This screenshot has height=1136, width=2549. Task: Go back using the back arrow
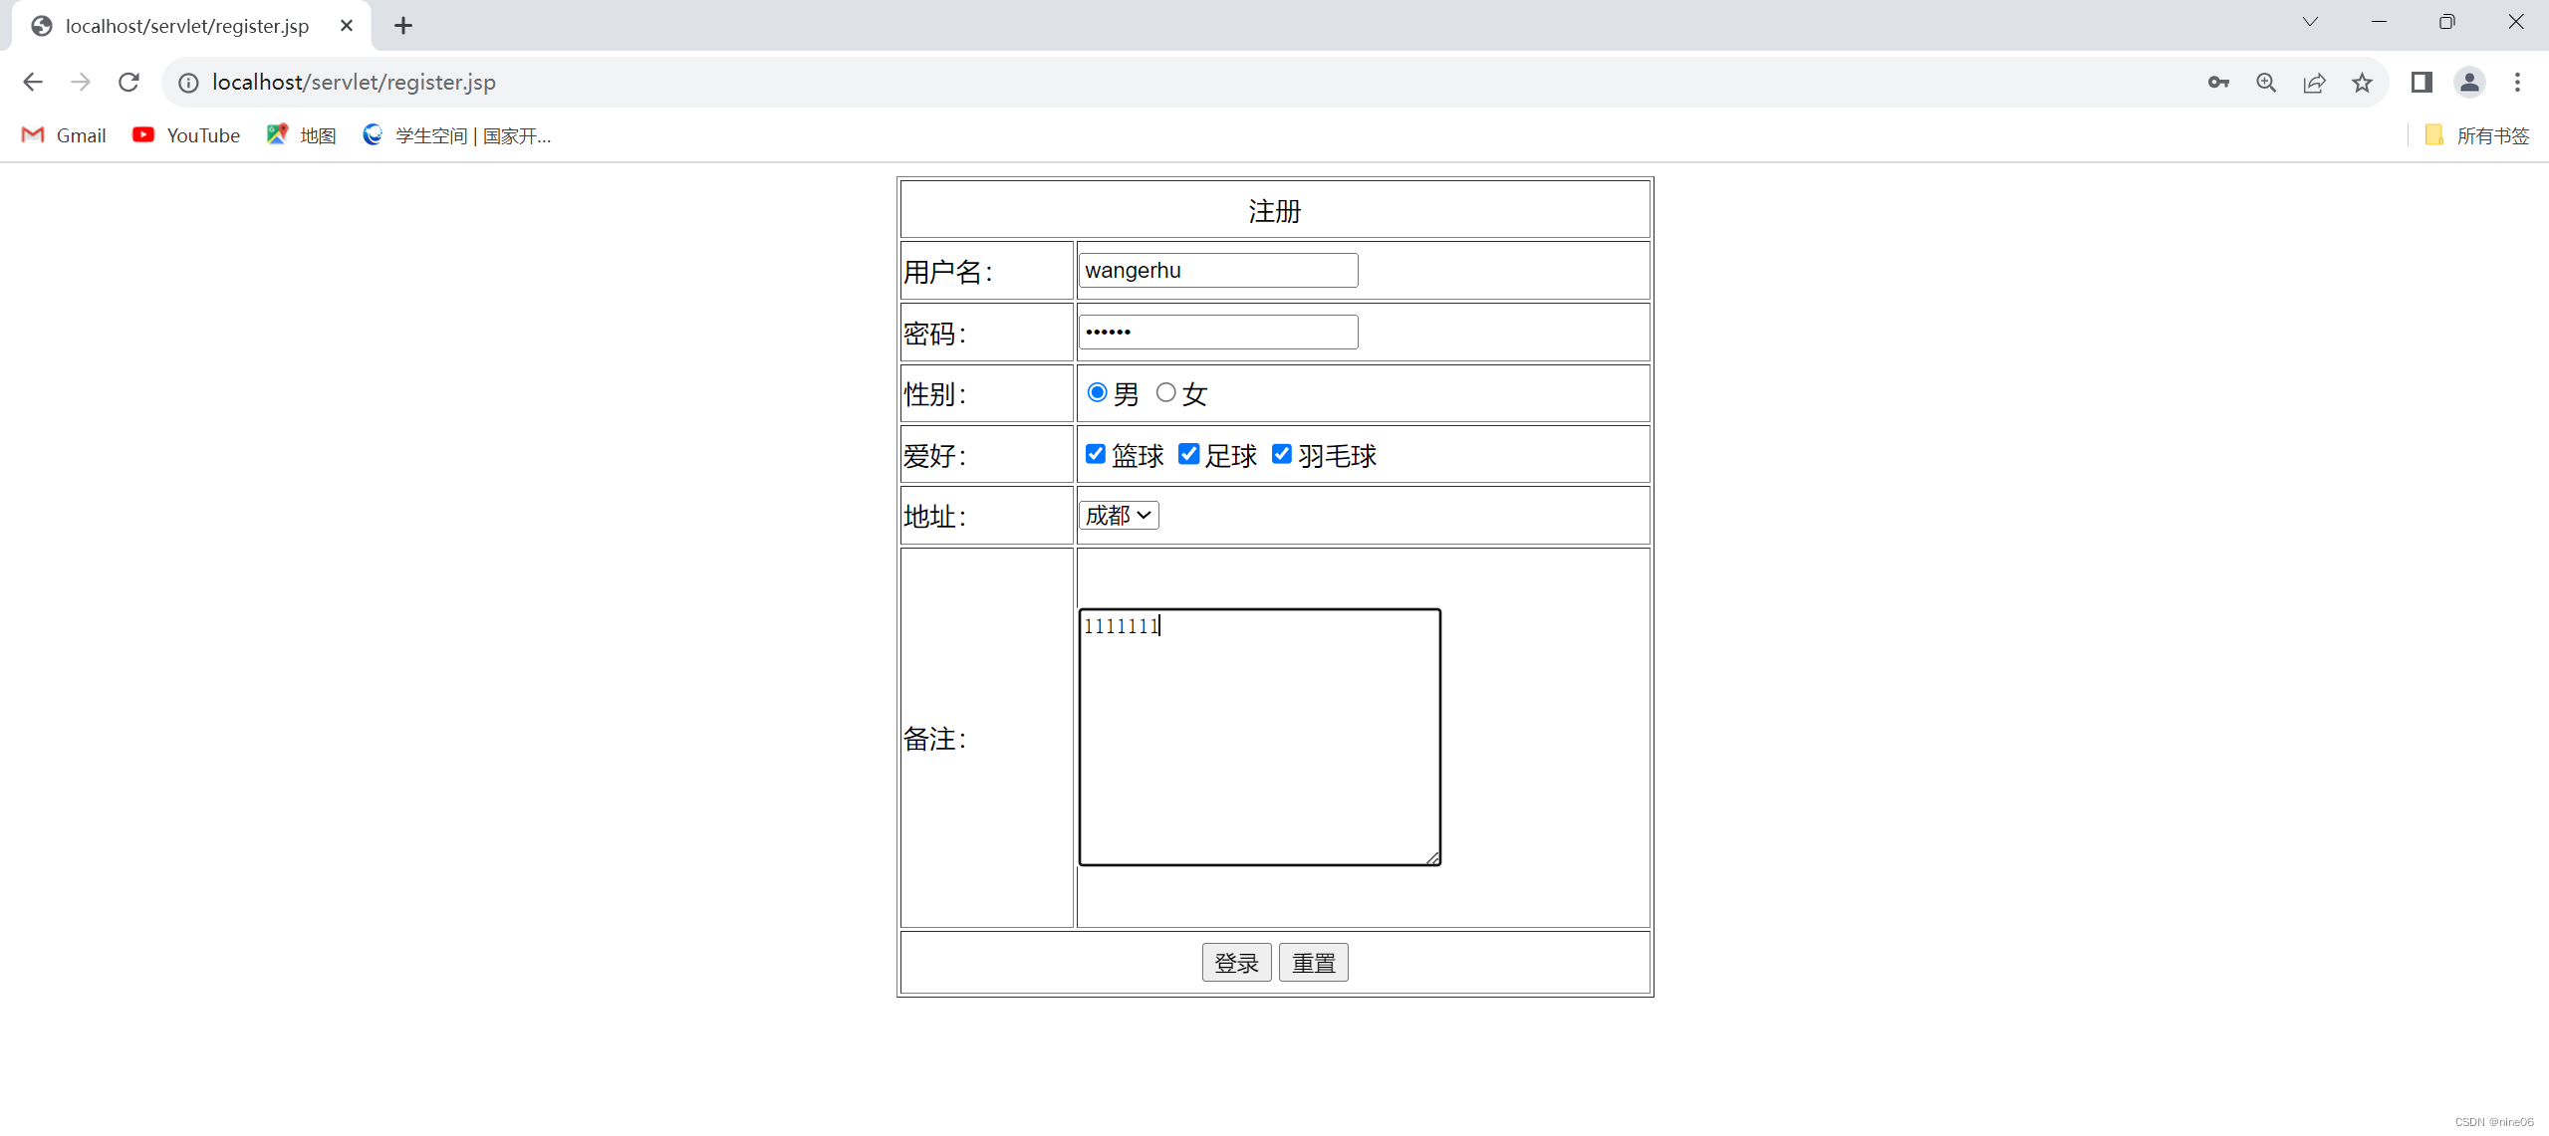click(33, 83)
